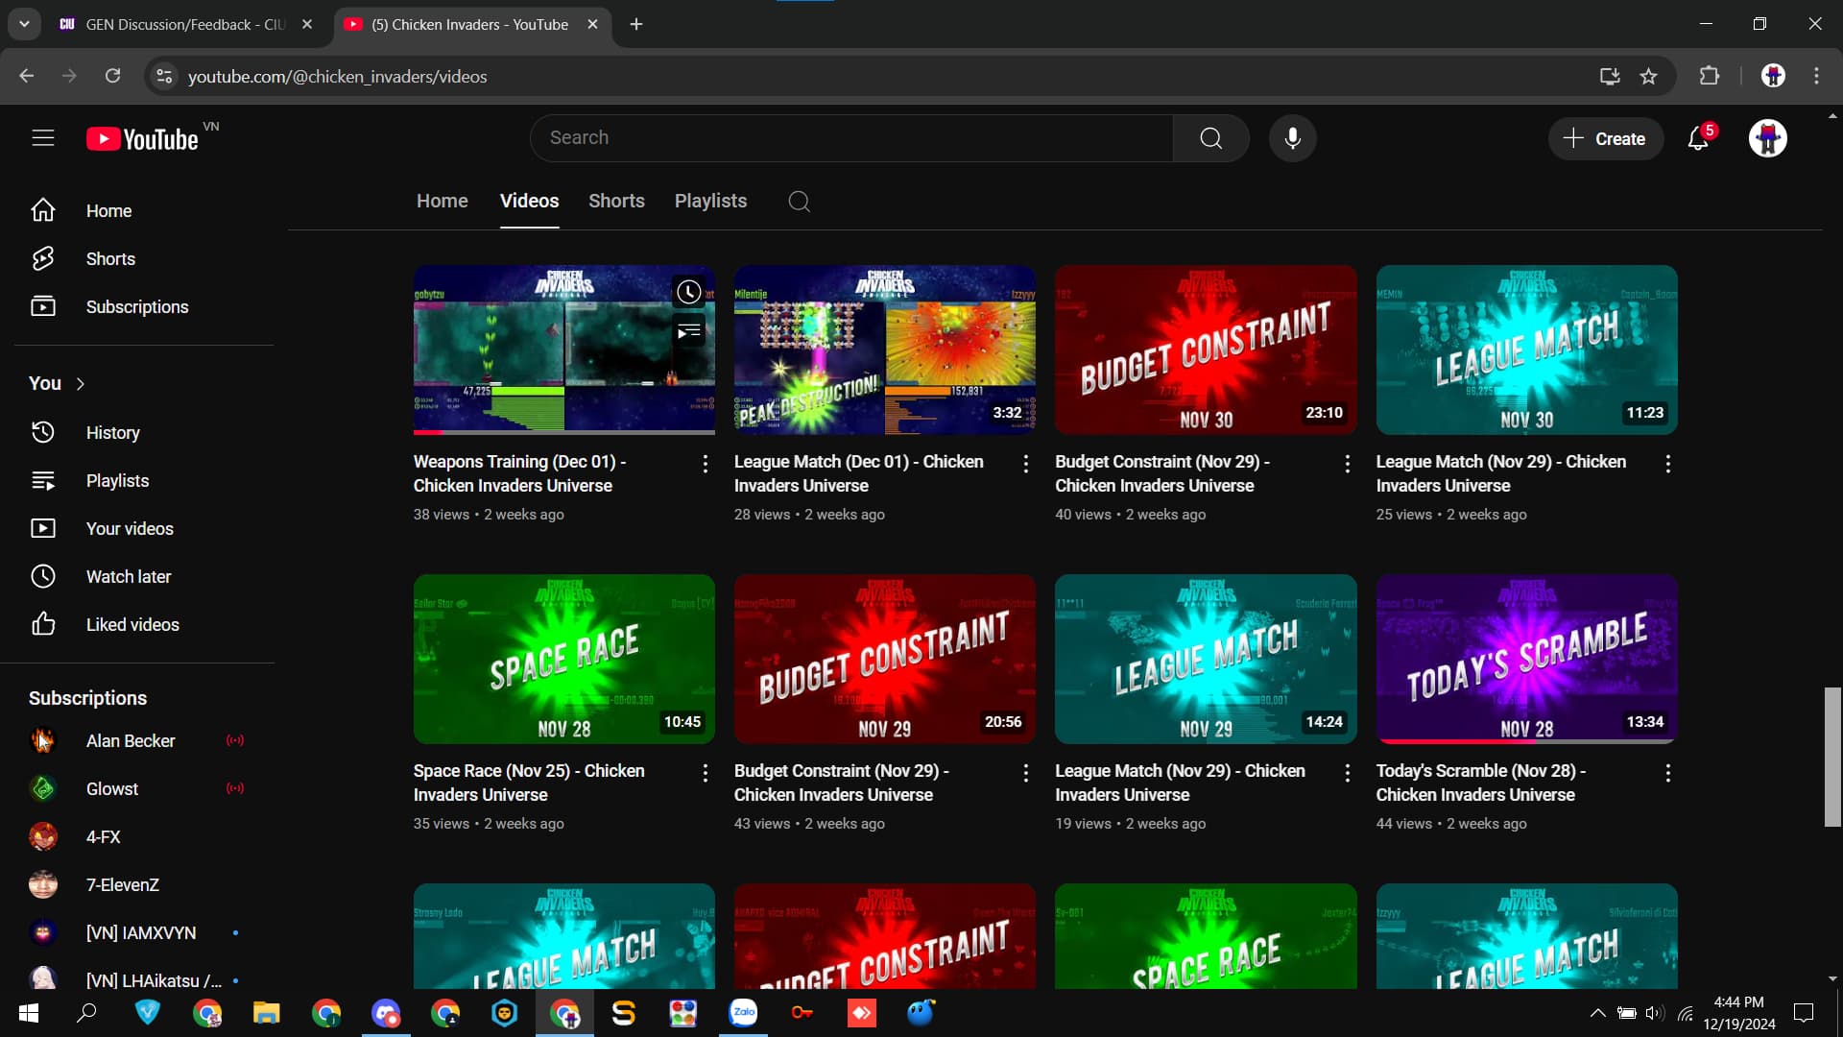Switch to the Playlists channel tab
The height and width of the screenshot is (1037, 1843).
pyautogui.click(x=710, y=202)
